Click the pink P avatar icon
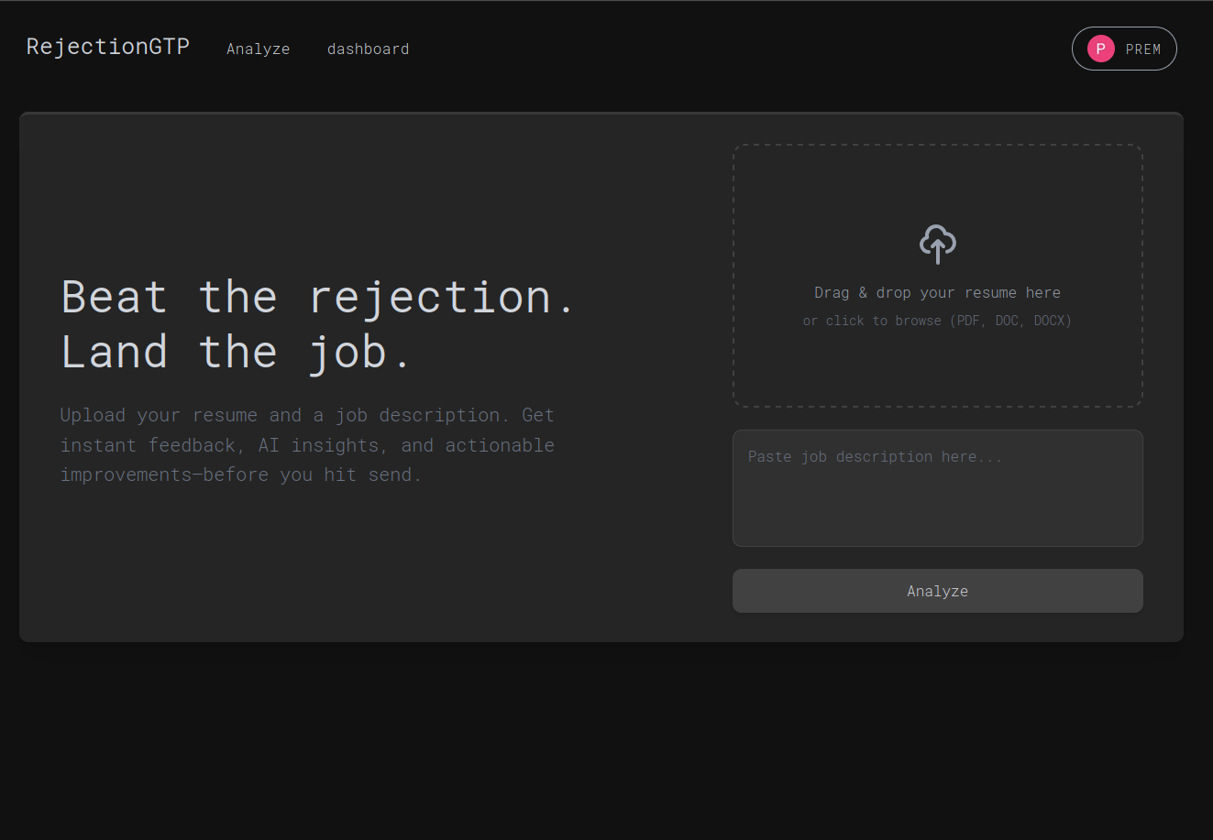Image resolution: width=1213 pixels, height=840 pixels. pos(1100,49)
